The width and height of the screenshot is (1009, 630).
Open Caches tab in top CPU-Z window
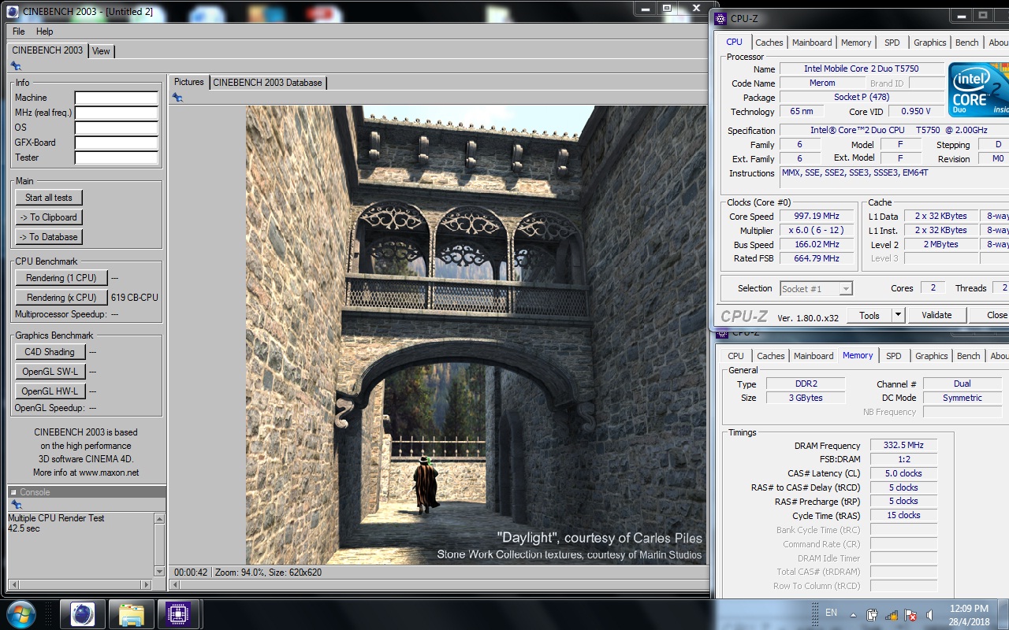click(769, 43)
